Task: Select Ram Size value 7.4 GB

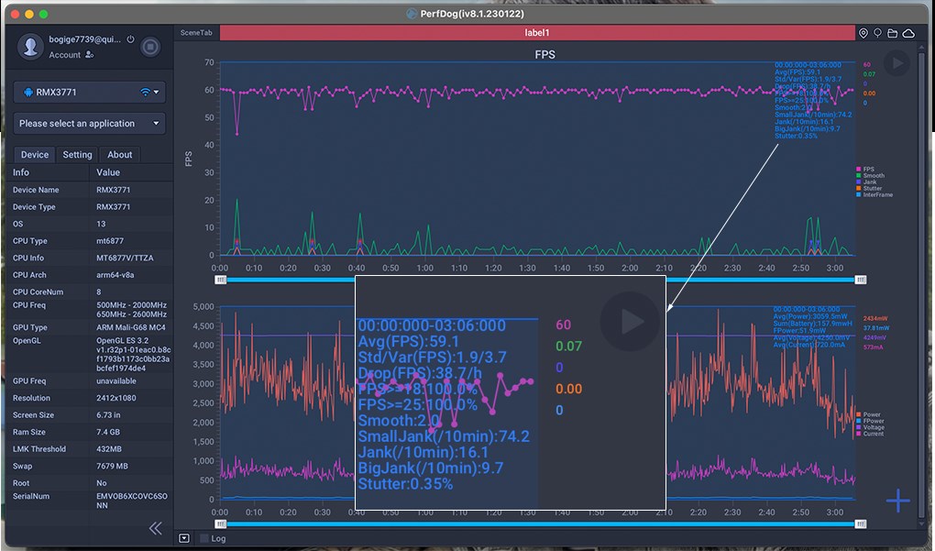Action: [108, 433]
